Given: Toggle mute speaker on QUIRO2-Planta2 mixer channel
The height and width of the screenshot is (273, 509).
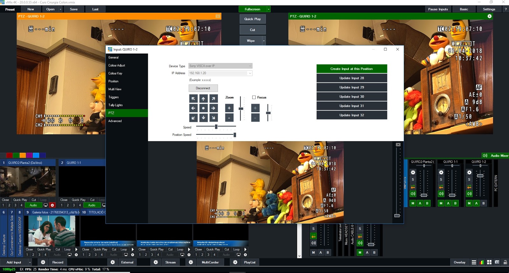Looking at the screenshot, I should pos(413,194).
